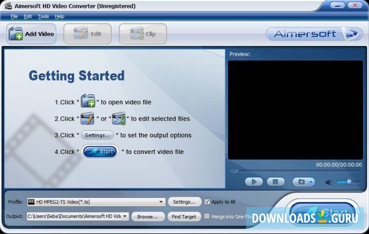Click the Settings... button beside Profile
This screenshot has width=369, height=234.
click(x=184, y=202)
